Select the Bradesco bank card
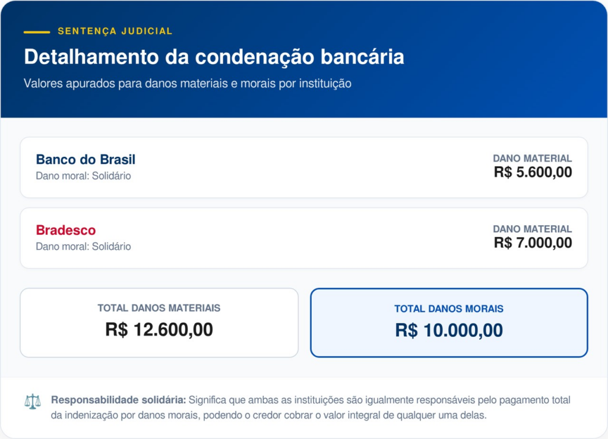 tap(303, 238)
